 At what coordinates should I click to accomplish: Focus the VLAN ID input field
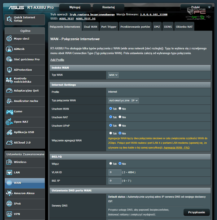(x=115, y=172)
